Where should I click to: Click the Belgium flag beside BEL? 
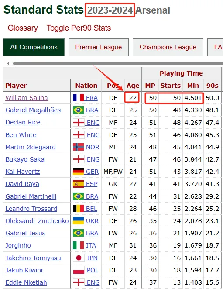(x=78, y=209)
